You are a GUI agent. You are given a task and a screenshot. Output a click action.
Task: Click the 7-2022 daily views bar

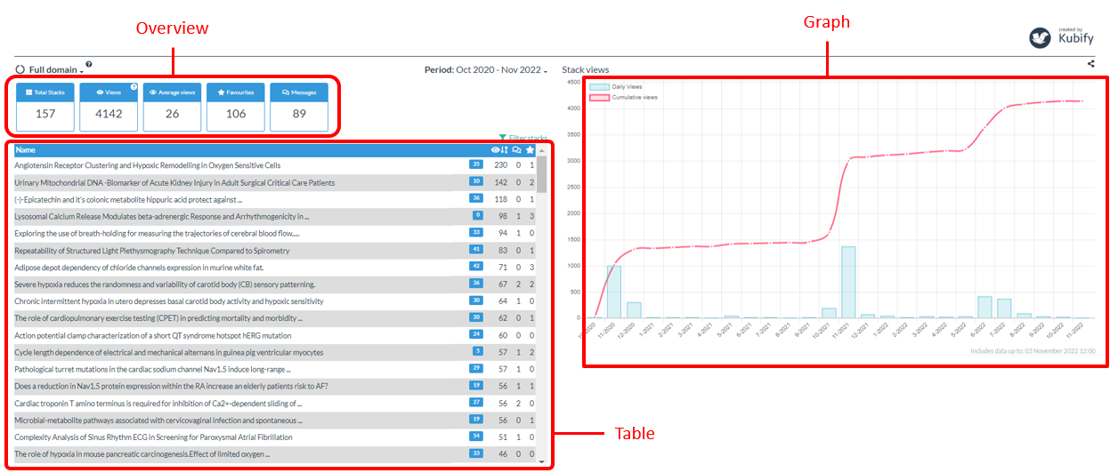pos(1004,308)
